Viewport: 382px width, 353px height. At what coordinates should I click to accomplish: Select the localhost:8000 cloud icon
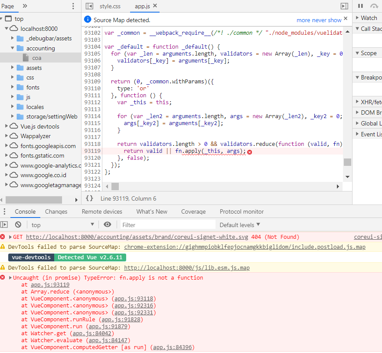coord(14,29)
